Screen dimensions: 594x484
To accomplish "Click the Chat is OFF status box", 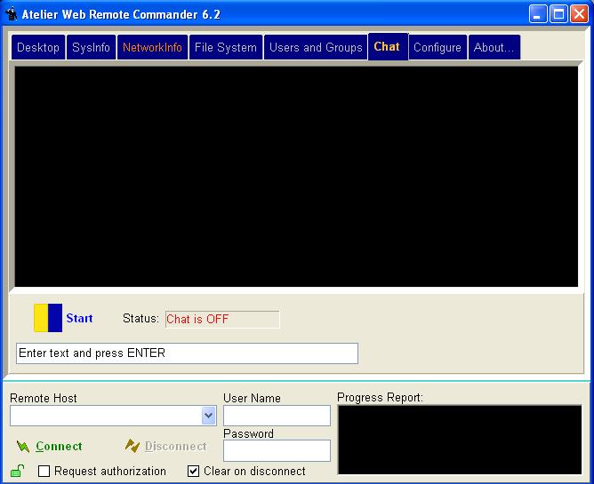I will 222,319.
